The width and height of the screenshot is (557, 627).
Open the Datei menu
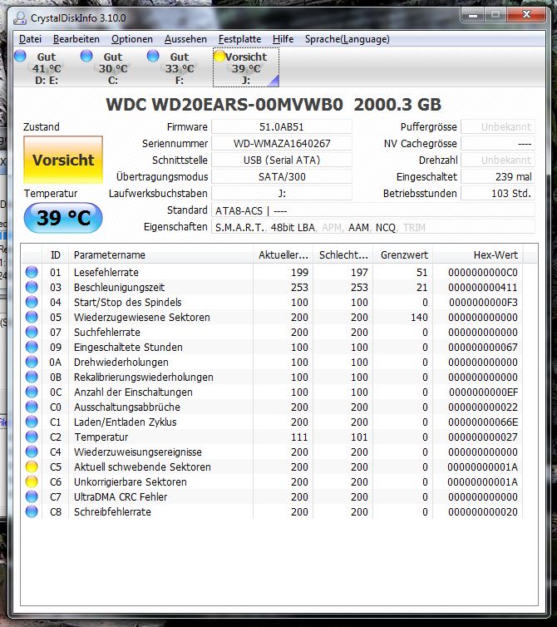30,39
